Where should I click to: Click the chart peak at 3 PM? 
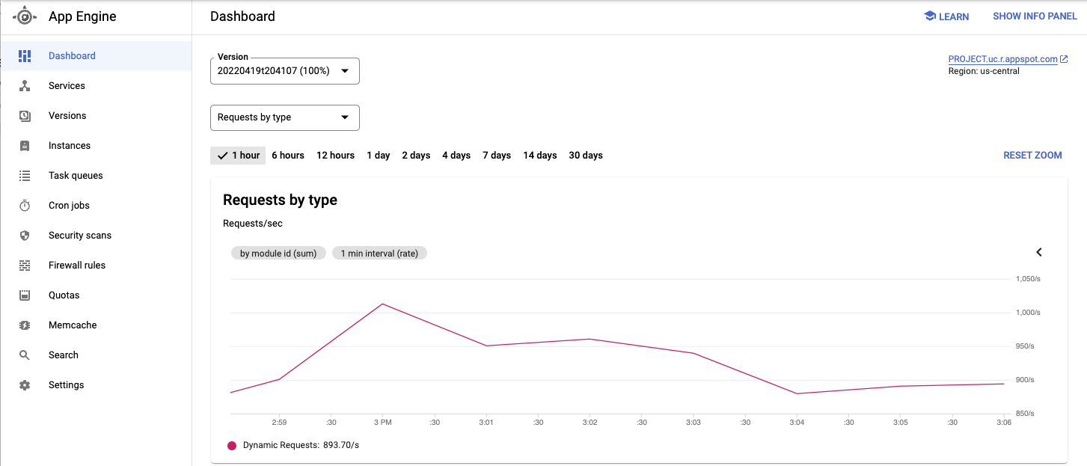(382, 304)
